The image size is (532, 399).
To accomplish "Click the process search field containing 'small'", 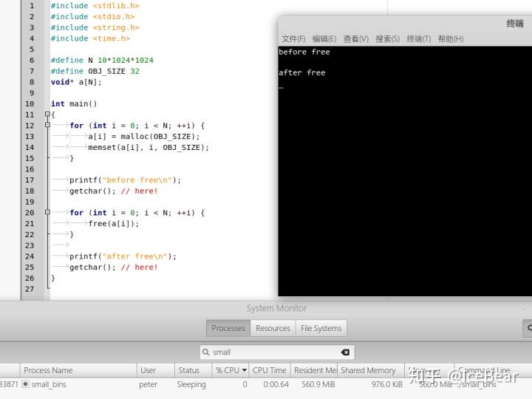I will 277,352.
